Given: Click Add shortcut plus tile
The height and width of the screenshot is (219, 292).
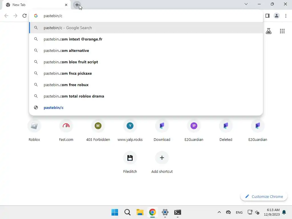Looking at the screenshot, I should tap(162, 162).
